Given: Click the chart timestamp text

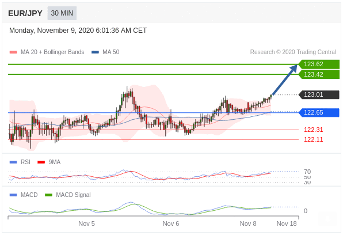Looking at the screenshot, I should [78, 31].
